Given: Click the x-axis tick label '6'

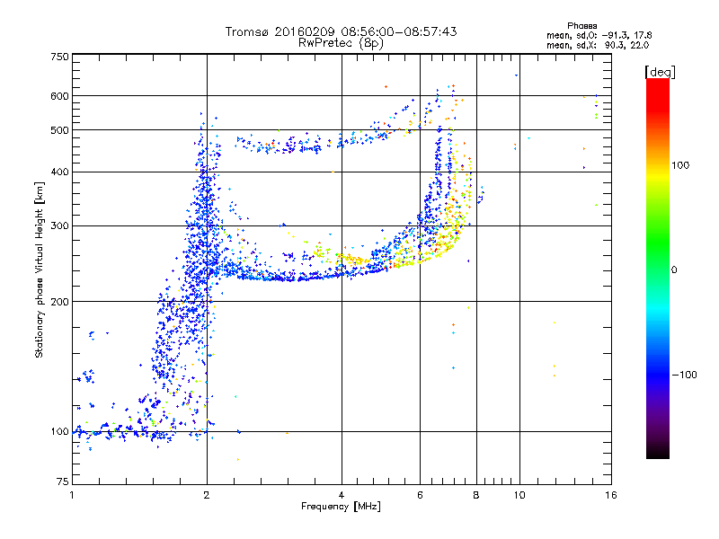Looking at the screenshot, I should pos(420,495).
